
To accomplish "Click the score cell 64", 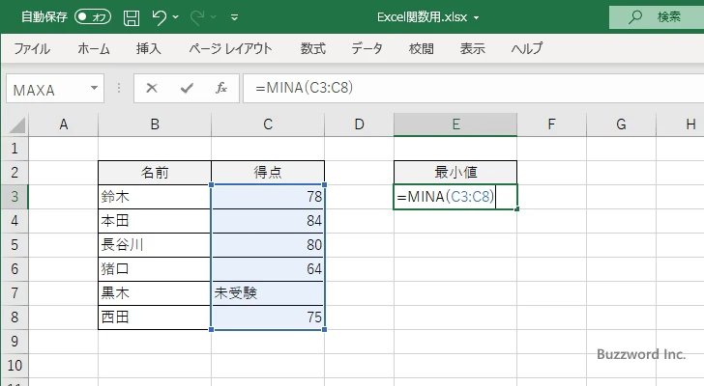I will point(268,269).
